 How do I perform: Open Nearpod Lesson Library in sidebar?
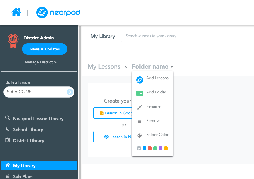tap(38, 118)
